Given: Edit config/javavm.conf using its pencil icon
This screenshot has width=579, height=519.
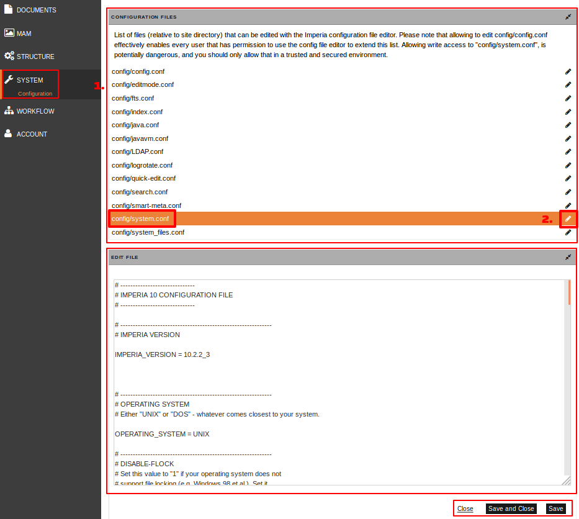Looking at the screenshot, I should click(568, 138).
